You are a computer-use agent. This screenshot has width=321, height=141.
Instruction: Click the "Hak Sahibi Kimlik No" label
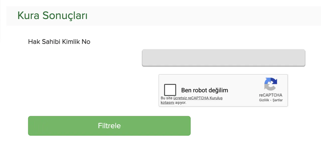click(59, 42)
